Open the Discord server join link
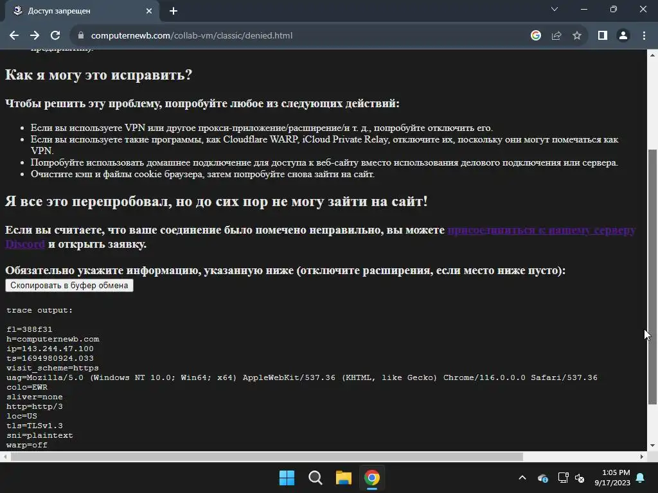The image size is (658, 493). click(x=541, y=230)
